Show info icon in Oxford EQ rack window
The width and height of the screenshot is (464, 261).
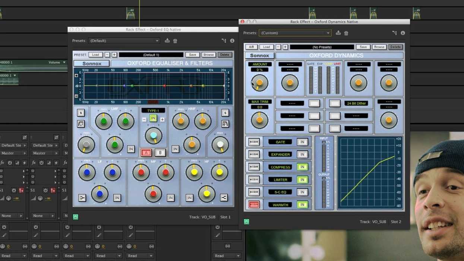point(232,41)
